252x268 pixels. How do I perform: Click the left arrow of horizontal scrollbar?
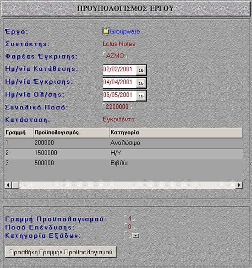8,185
